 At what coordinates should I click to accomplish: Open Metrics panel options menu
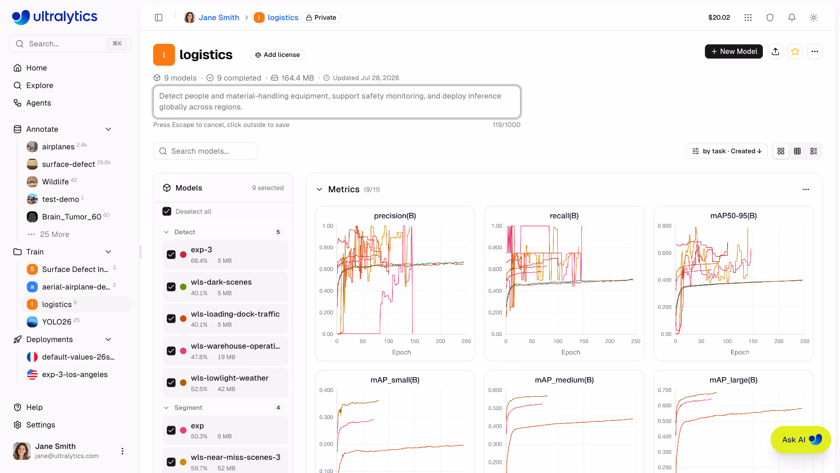click(806, 189)
